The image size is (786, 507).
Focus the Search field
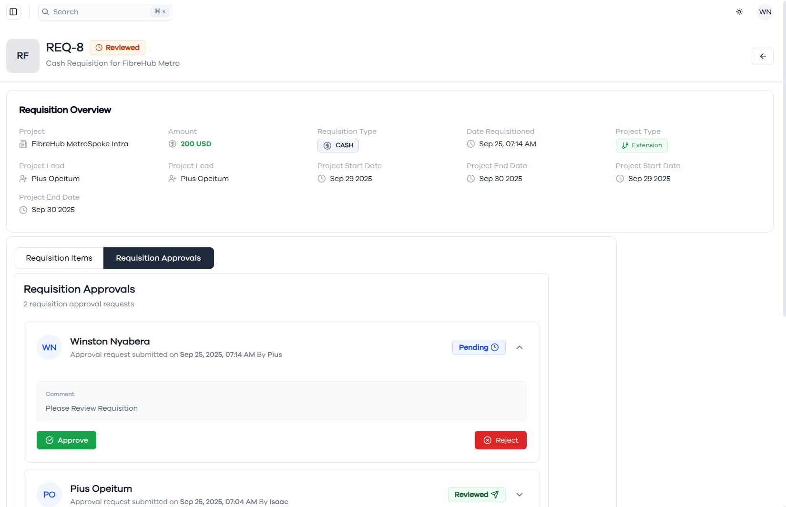tap(105, 12)
